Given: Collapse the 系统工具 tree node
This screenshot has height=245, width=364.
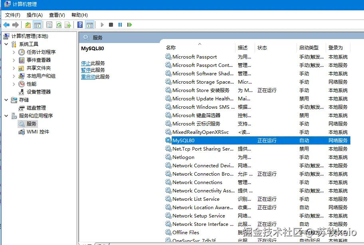Looking at the screenshot, I should coord(6,44).
